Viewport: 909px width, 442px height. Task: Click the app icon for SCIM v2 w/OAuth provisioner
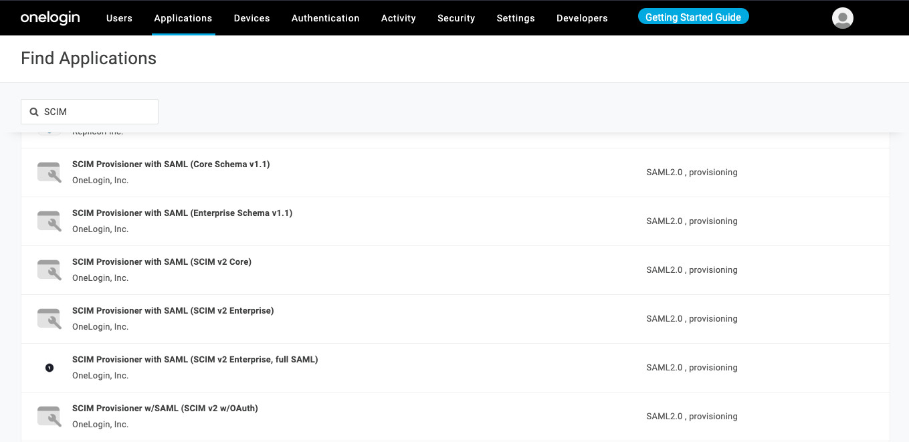(49, 416)
